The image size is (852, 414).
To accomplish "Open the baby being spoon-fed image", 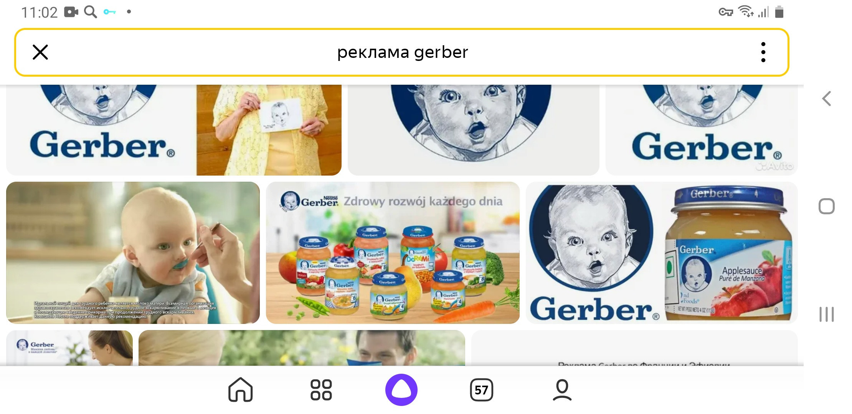I will point(133,253).
